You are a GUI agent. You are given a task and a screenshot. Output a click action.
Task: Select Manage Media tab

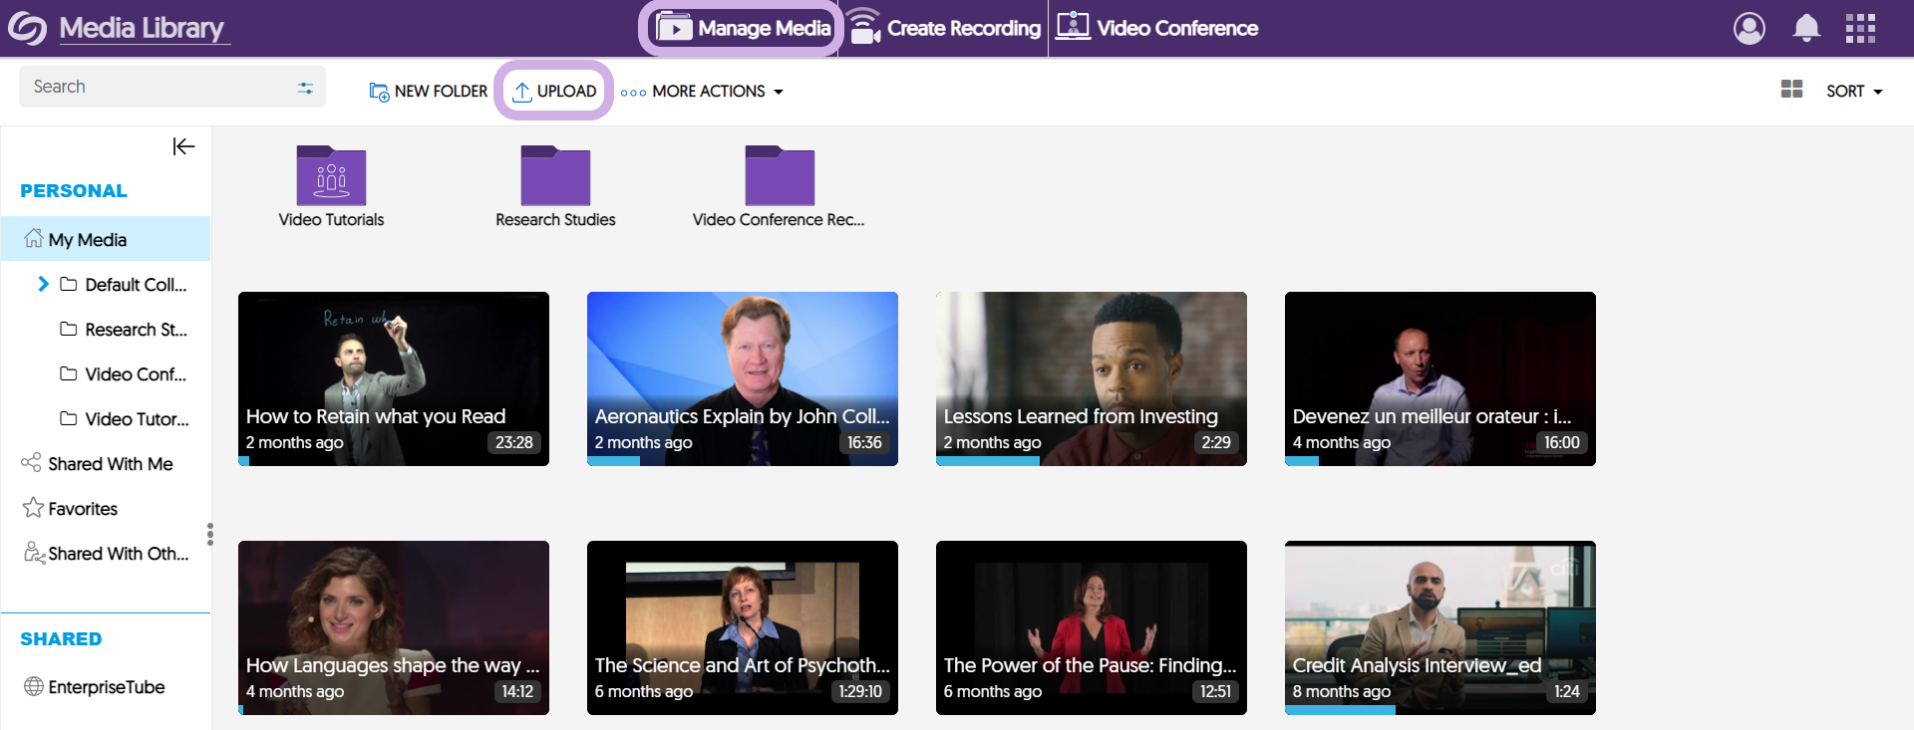coord(743,28)
